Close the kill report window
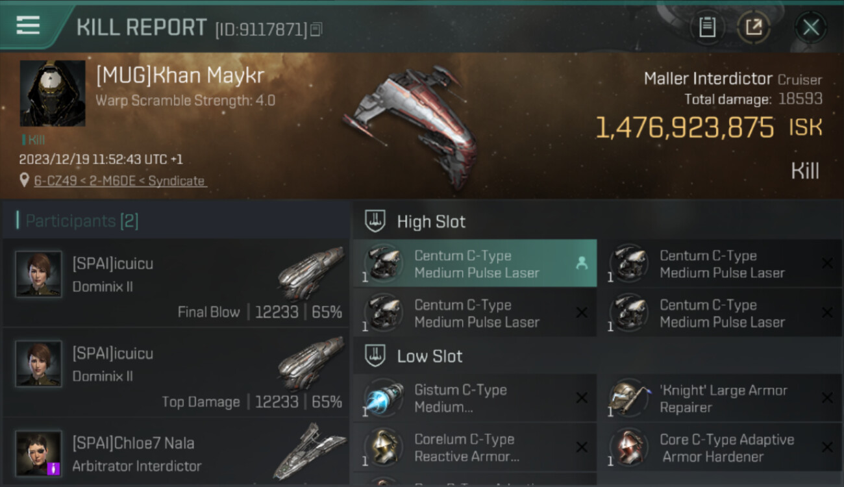844x487 pixels. point(810,27)
